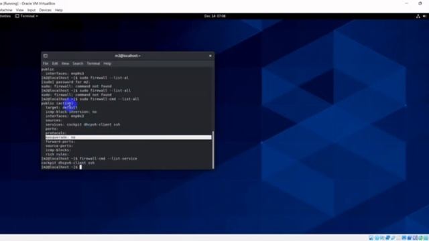The width and height of the screenshot is (429, 241).
Task: Click the 'source-ports:' line
Action: point(59,146)
